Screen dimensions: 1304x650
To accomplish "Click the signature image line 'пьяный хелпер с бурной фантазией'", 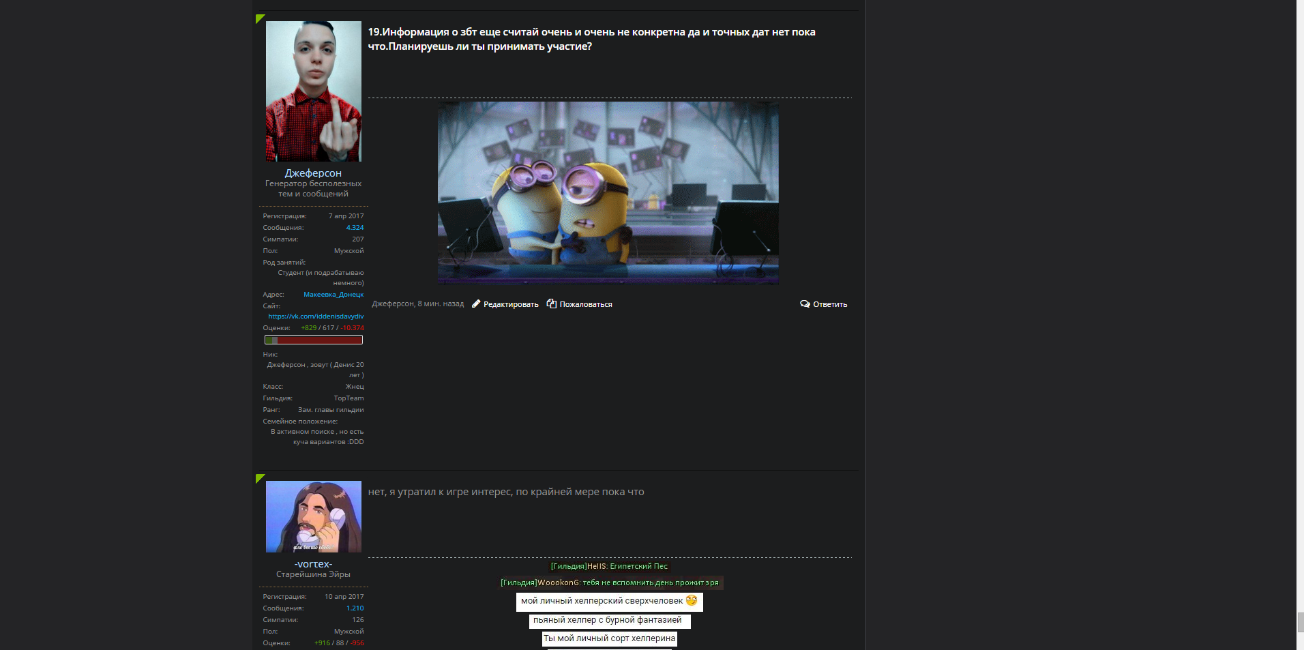I will (x=610, y=621).
